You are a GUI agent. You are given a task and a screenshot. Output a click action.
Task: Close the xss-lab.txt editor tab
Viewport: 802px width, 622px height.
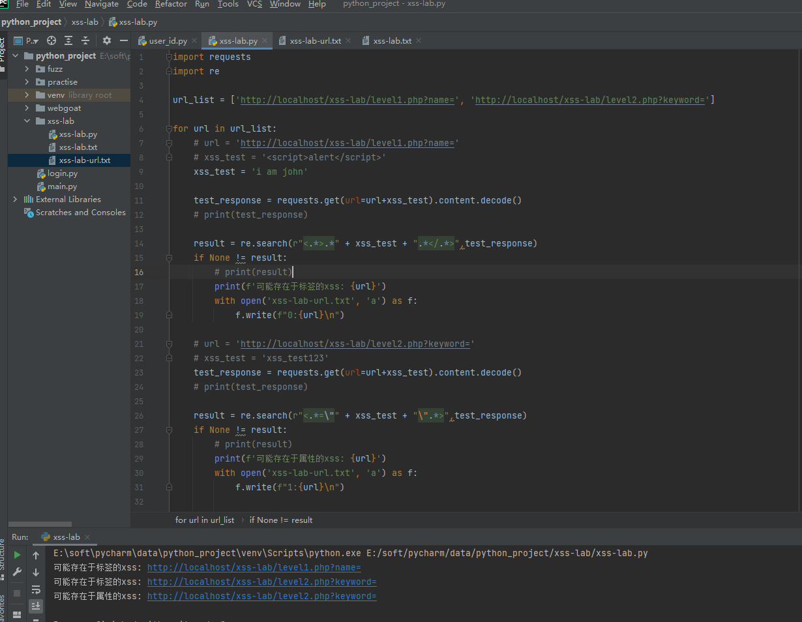click(x=419, y=40)
